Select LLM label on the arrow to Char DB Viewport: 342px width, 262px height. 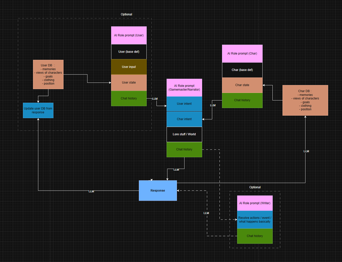[x=306, y=151]
